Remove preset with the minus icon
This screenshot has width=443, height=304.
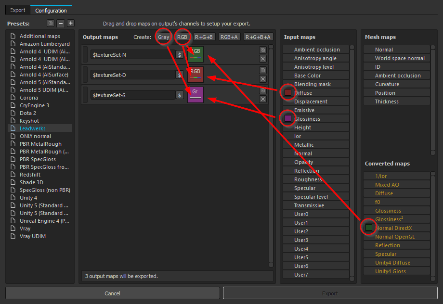(x=61, y=23)
